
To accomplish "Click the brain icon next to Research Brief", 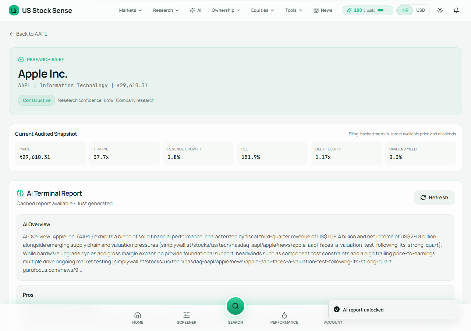I will 21,60.
